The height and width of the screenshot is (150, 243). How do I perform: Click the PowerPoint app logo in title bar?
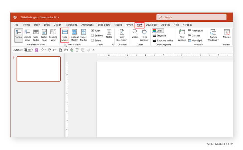(x=15, y=17)
